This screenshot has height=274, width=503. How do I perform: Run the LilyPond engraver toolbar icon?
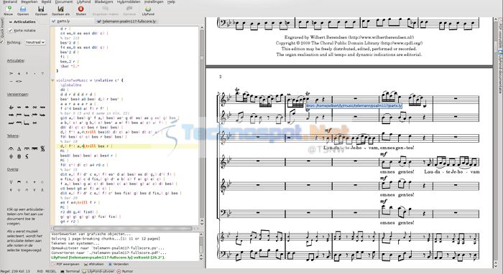(148, 10)
